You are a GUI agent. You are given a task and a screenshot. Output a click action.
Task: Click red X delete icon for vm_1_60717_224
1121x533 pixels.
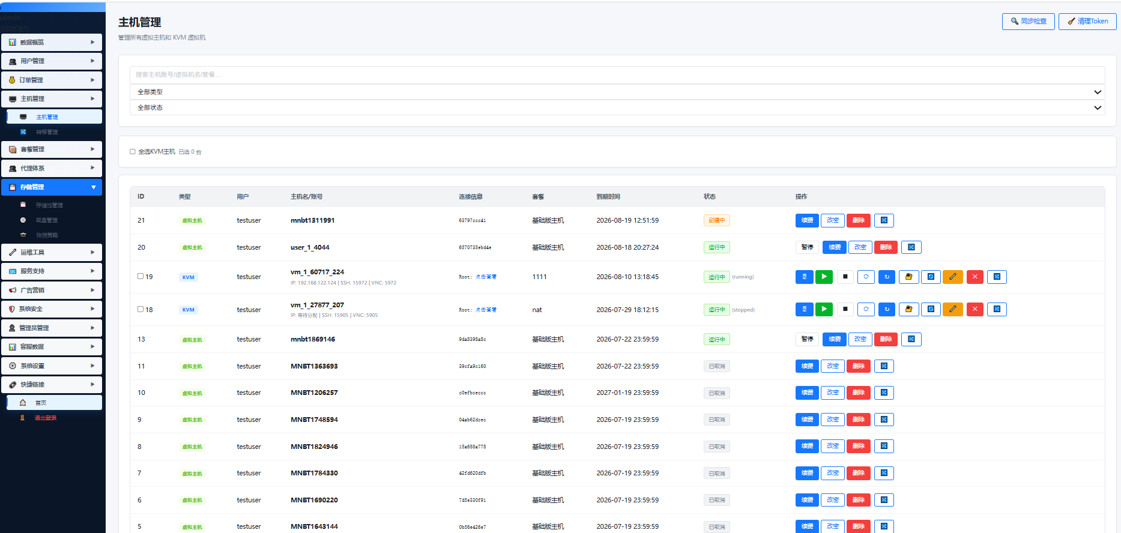pos(975,277)
